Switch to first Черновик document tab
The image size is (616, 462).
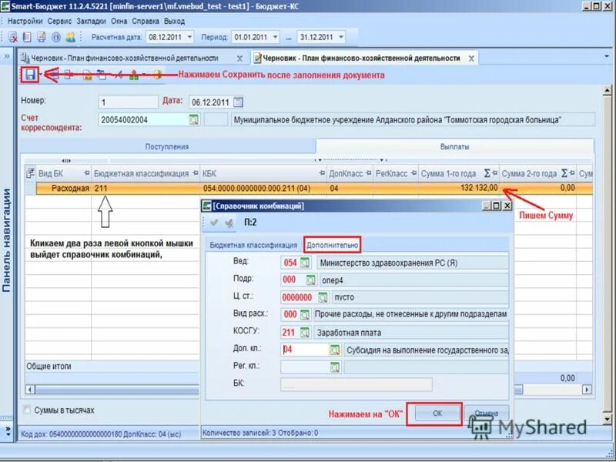point(125,59)
